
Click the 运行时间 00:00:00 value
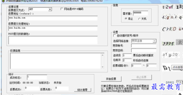28,83
